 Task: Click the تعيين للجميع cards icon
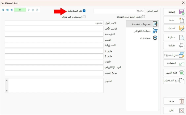click(181, 55)
